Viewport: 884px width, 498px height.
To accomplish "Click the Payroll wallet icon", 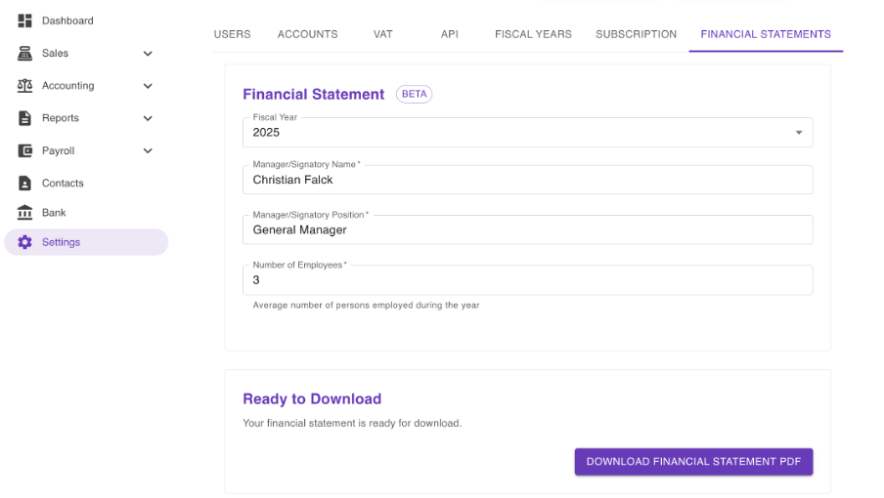I will [24, 151].
